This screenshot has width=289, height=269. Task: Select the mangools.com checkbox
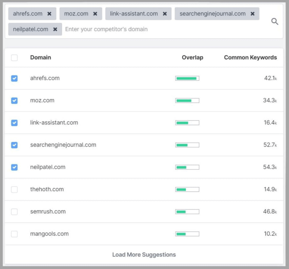[14, 234]
